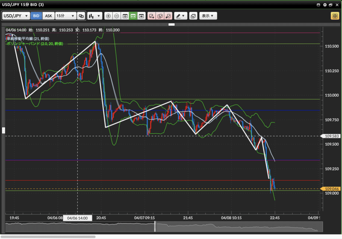Viewport: 342px width, 239px height.
Task: Click the 110.500 price axis label
Action: click(332, 46)
